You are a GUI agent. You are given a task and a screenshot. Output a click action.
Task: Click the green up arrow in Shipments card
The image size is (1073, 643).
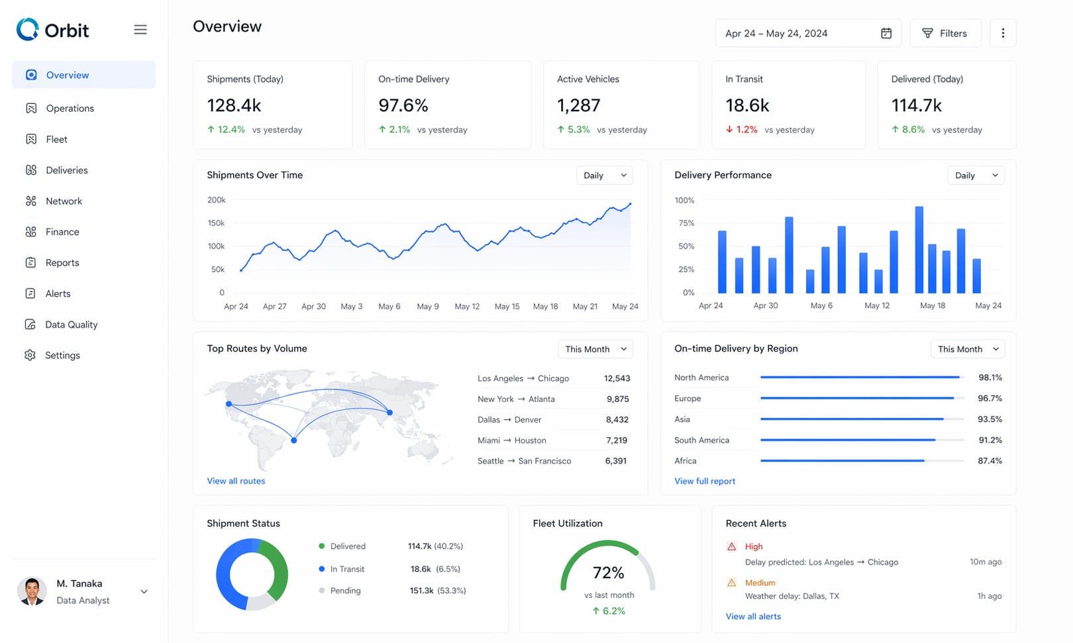(x=211, y=129)
